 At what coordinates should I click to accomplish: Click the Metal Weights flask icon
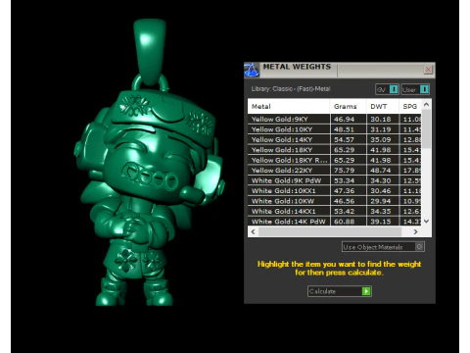(252, 70)
